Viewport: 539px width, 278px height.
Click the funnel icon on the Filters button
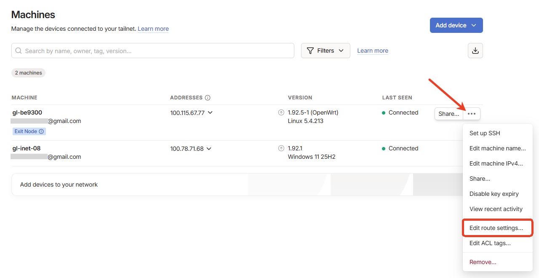point(310,51)
